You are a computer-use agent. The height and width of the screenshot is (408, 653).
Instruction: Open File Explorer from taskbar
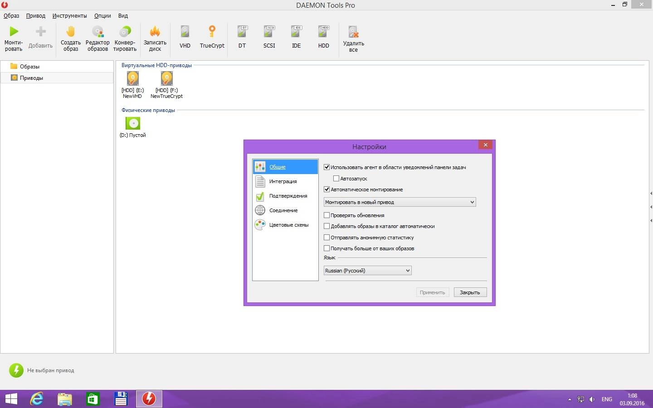pos(65,399)
